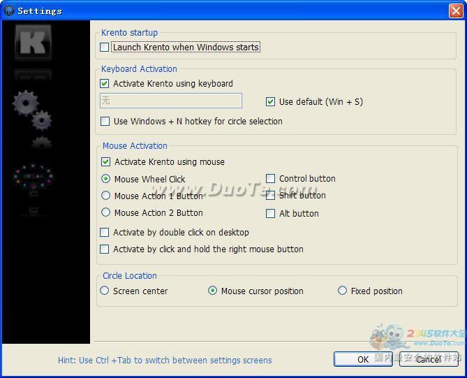Open the gears settings sidebar icon
The width and height of the screenshot is (467, 378).
(33, 110)
